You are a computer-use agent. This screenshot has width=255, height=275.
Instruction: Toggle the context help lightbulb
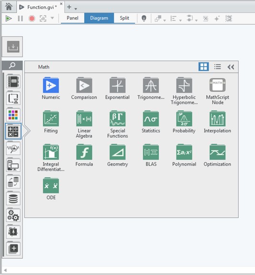[144, 18]
